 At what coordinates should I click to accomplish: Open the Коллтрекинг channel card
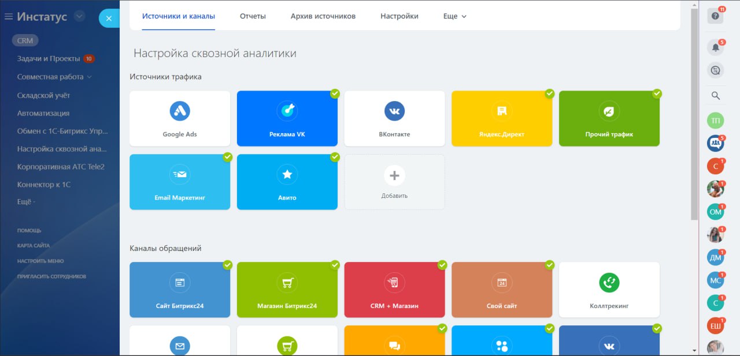click(609, 290)
